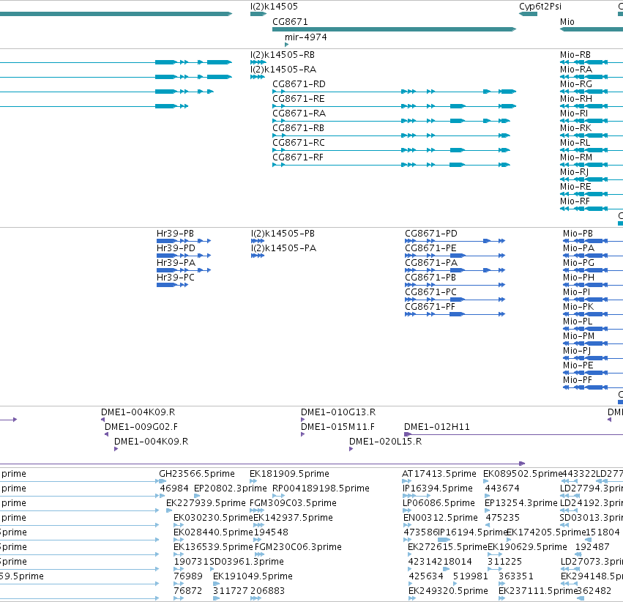Select the Mio-PG protein
The height and width of the screenshot is (602, 623).
point(579,263)
